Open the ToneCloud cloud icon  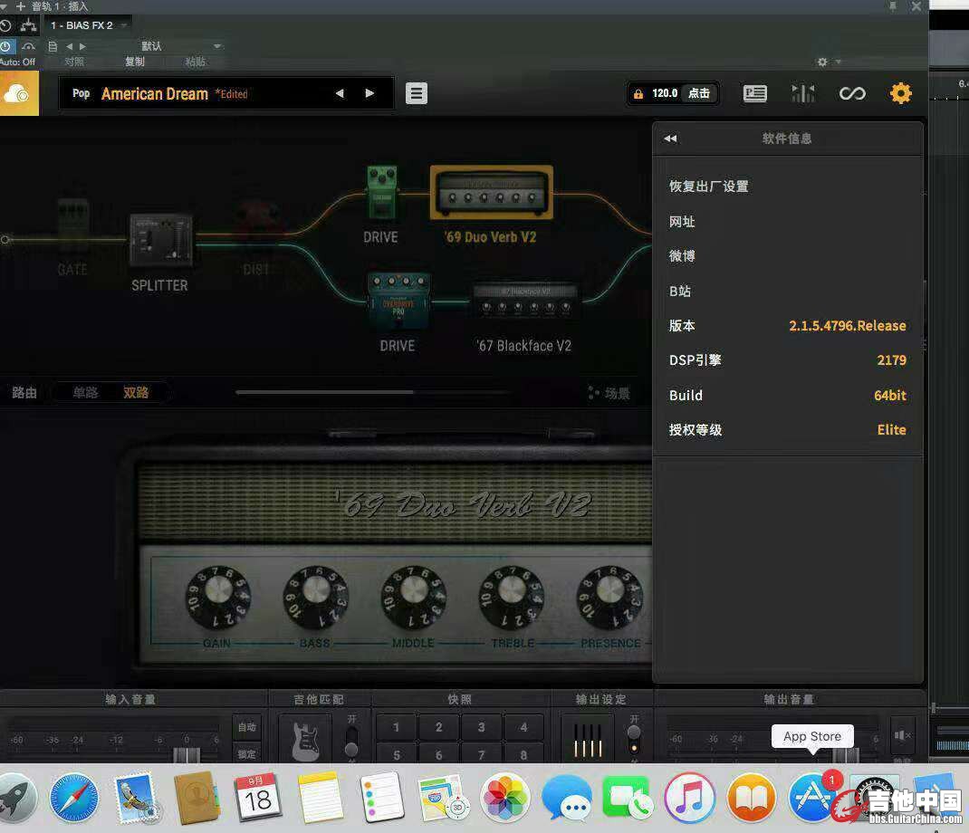tap(18, 94)
